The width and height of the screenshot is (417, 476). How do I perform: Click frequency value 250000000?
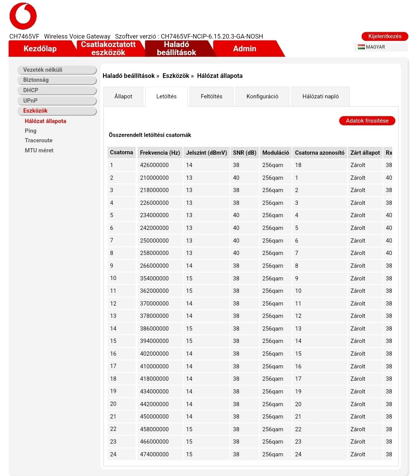[x=154, y=241]
